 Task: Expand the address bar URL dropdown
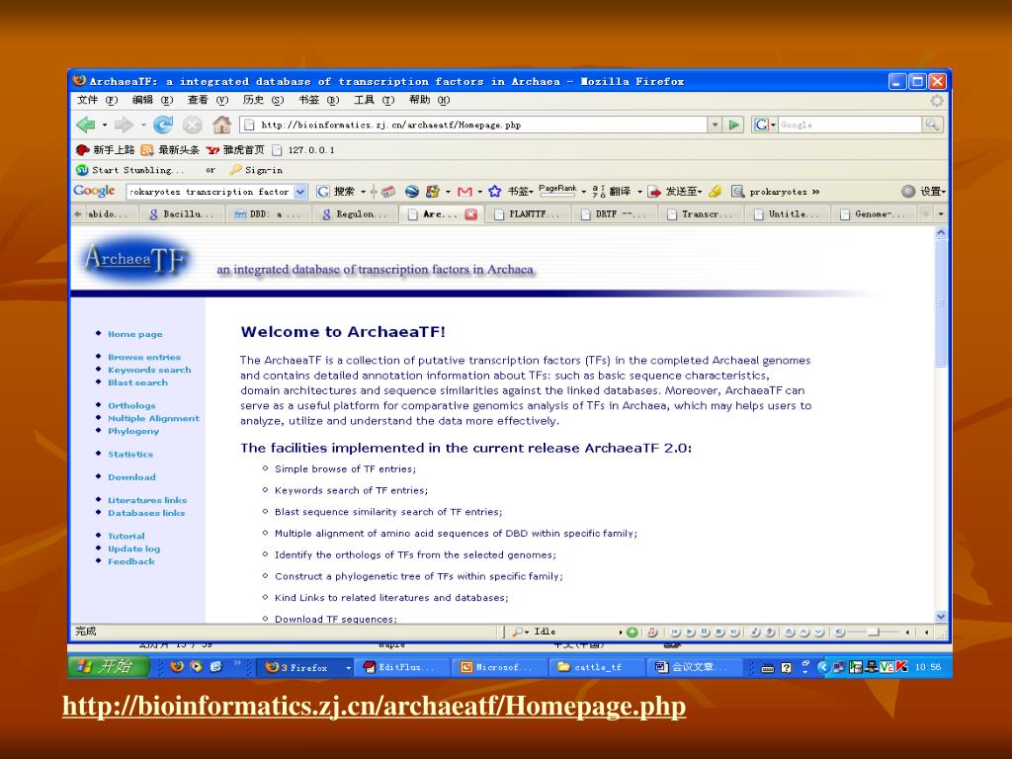coord(715,125)
